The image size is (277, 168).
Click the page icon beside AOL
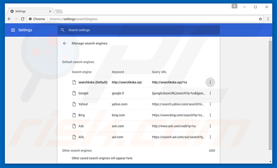tap(74, 137)
